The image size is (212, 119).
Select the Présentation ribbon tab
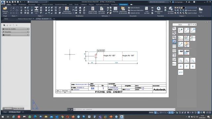pyautogui.click(x=124, y=4)
